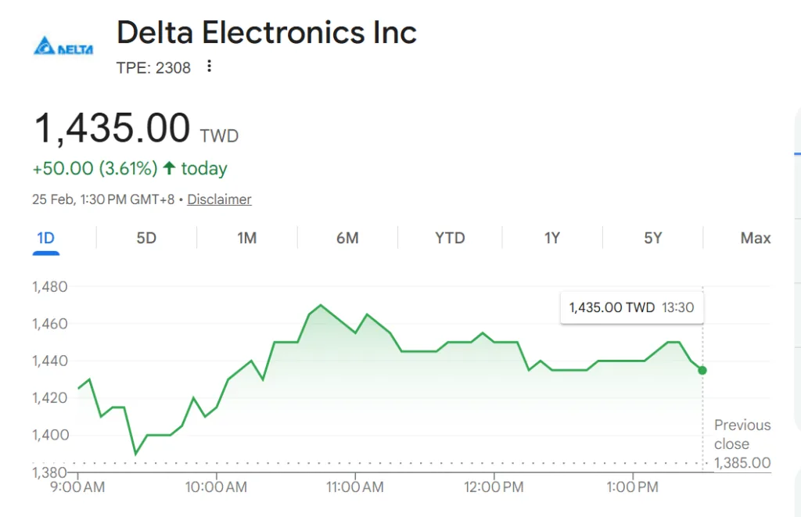Click the 1,435.00 TWD price tooltip
The image size is (801, 517).
point(631,307)
